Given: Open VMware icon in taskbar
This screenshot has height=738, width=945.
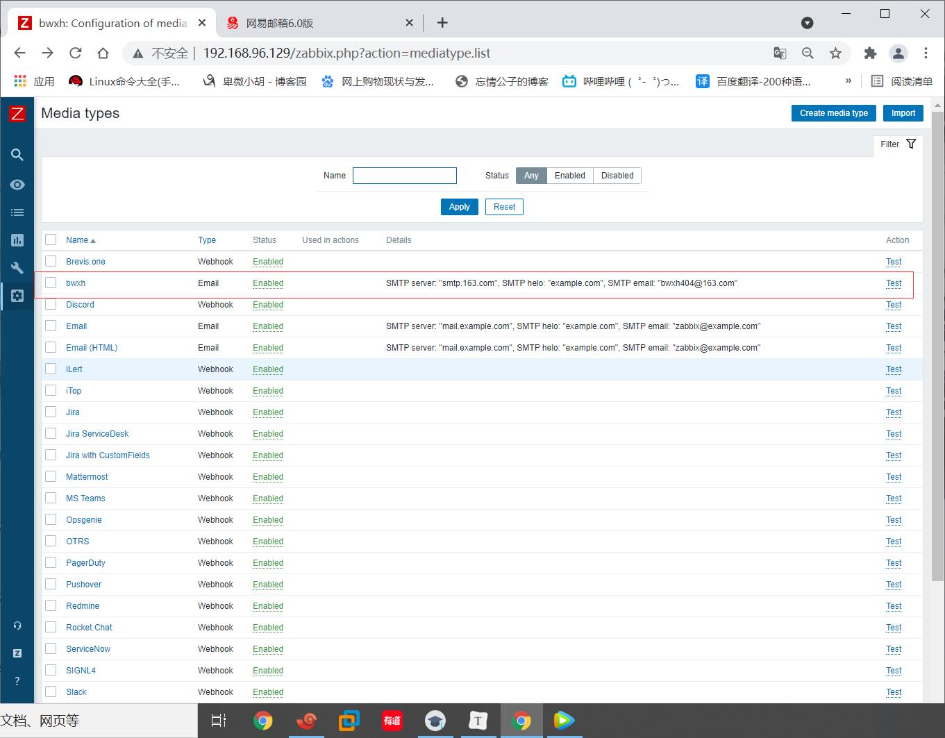Looking at the screenshot, I should click(x=349, y=721).
